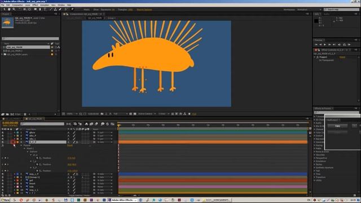Toggle the Puppet fx switch in Effect Controls
The image size is (361, 203).
pyautogui.click(x=318, y=57)
